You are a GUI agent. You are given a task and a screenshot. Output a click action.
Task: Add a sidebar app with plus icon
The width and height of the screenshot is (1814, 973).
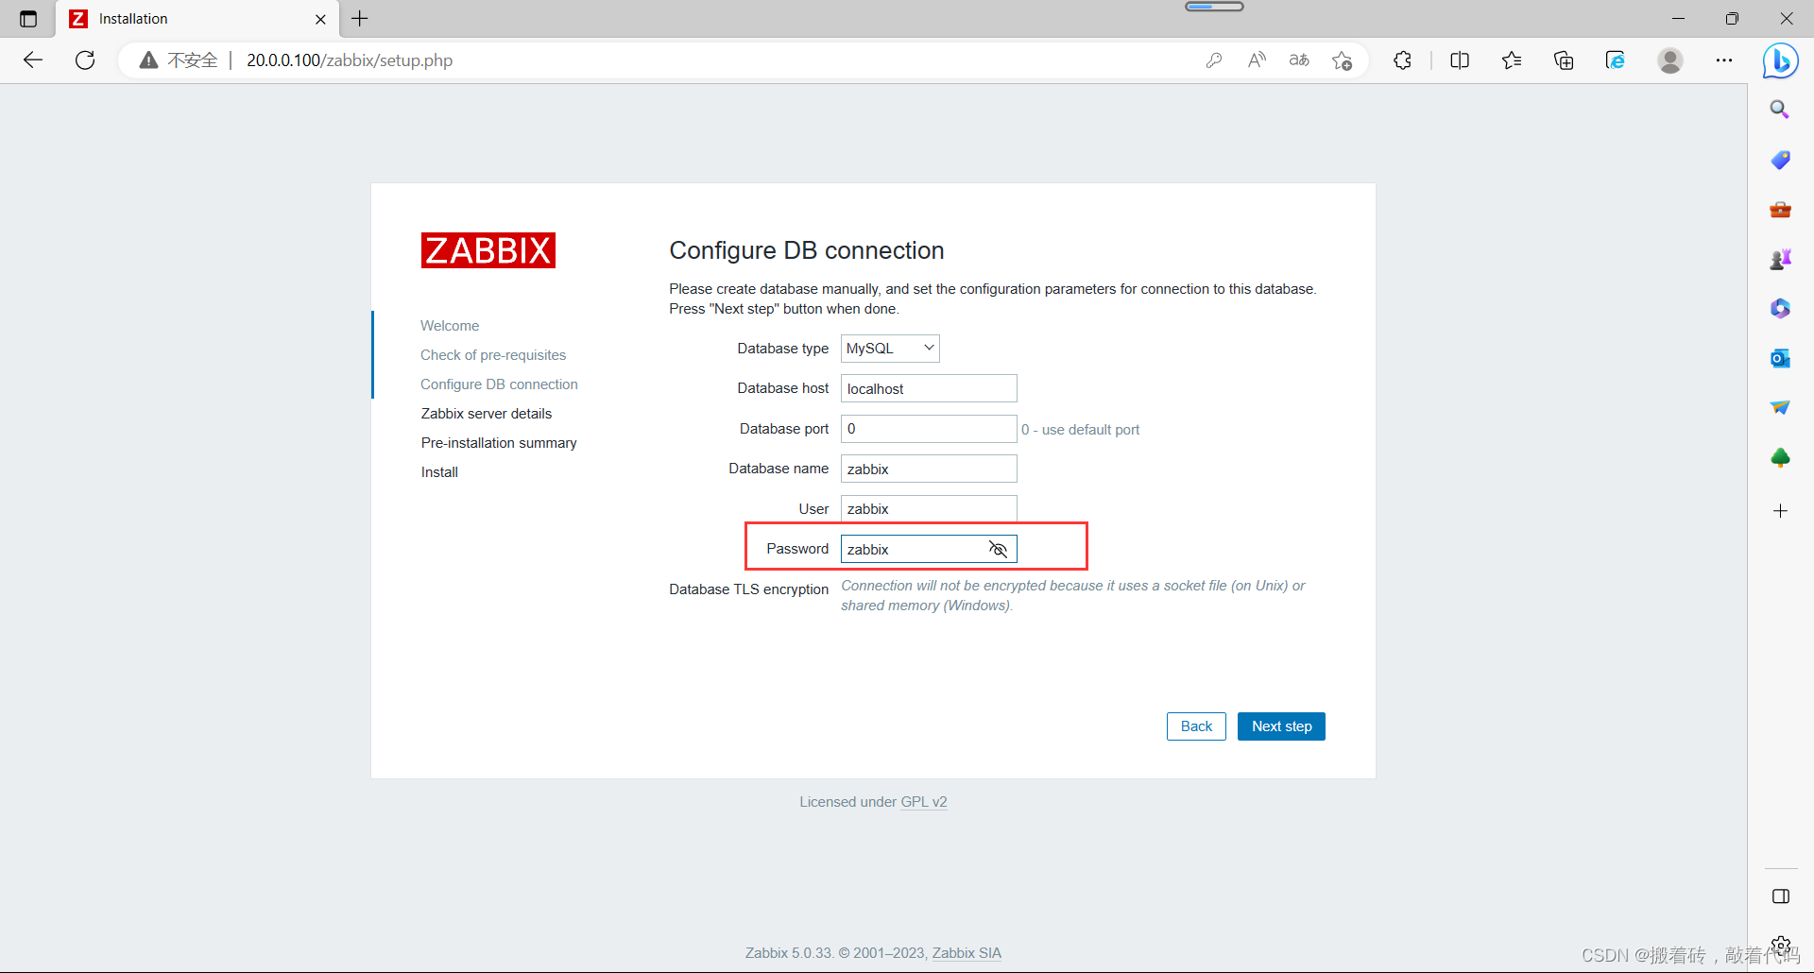coord(1780,511)
